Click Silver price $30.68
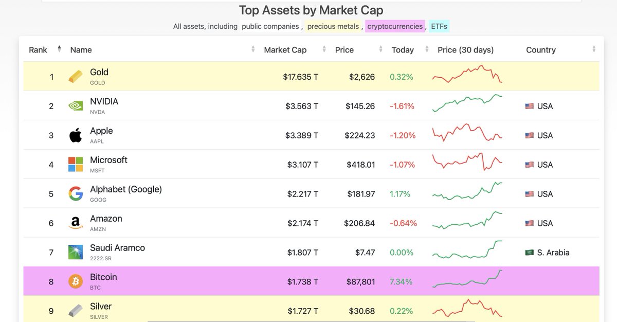Screen dimensions: 617x322 coord(362,311)
